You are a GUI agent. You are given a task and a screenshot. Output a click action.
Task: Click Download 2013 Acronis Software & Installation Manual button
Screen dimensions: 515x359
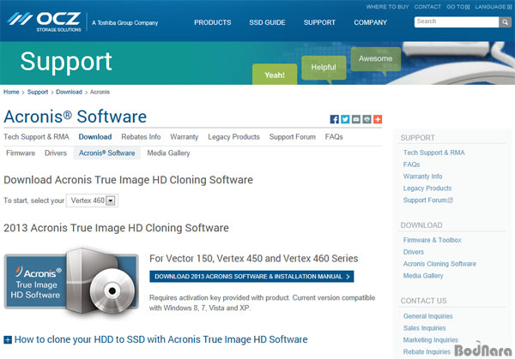coord(251,277)
